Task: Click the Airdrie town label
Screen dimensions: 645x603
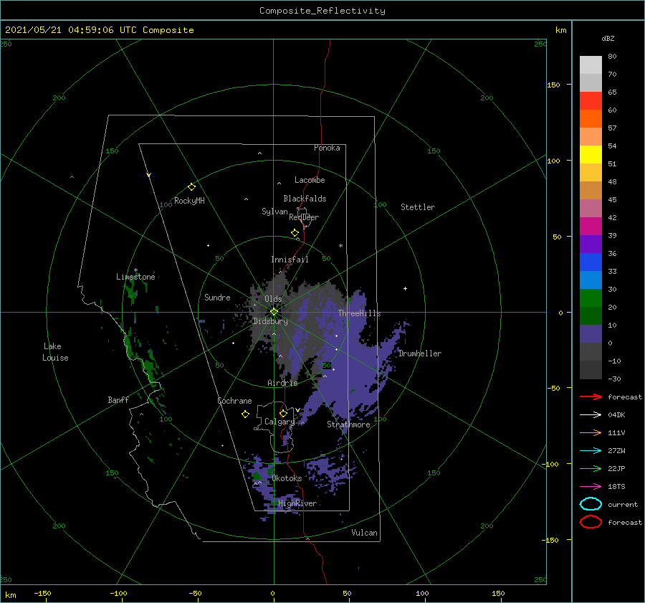Action: (x=282, y=383)
